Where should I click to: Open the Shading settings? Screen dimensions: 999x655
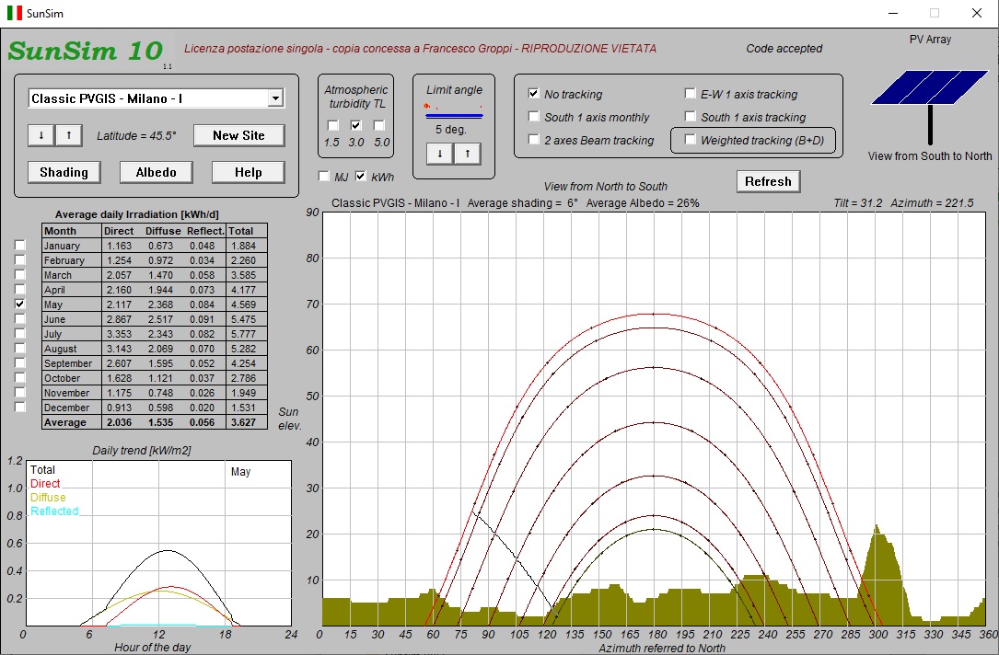64,173
